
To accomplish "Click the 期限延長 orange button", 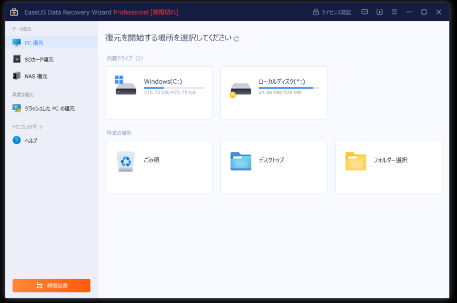I will (x=52, y=285).
